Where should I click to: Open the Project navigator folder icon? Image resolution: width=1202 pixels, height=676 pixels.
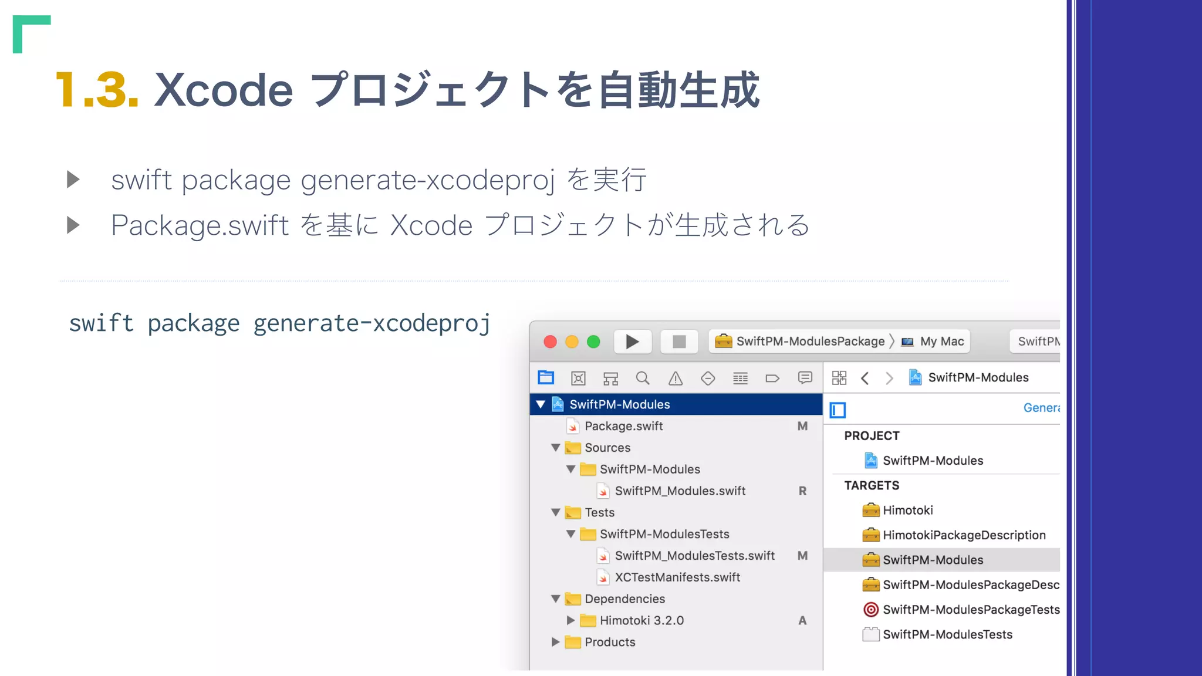pyautogui.click(x=546, y=377)
